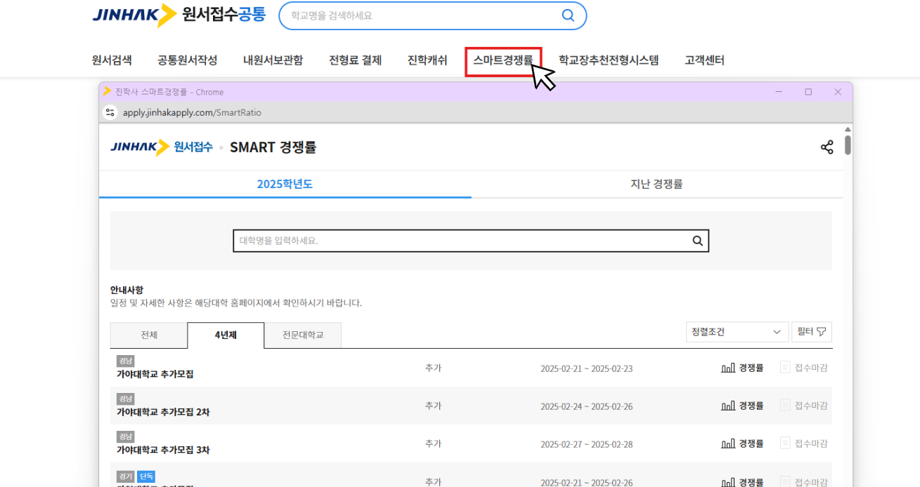The height and width of the screenshot is (487, 920).
Task: Click the date range 2025-02-27 ~ 2025-02-28
Action: (586, 444)
